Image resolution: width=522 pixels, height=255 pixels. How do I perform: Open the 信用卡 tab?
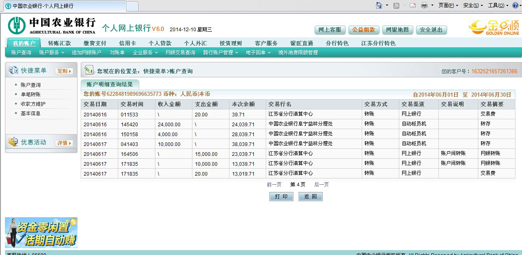(127, 43)
